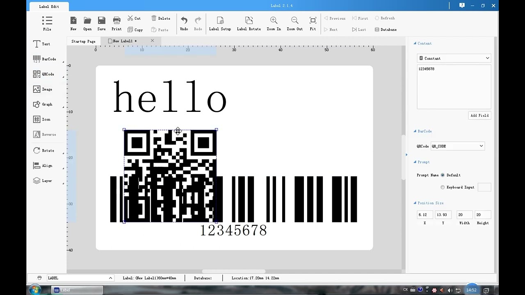The height and width of the screenshot is (295, 525).
Task: Open the Windows Start button
Action: tap(35, 290)
